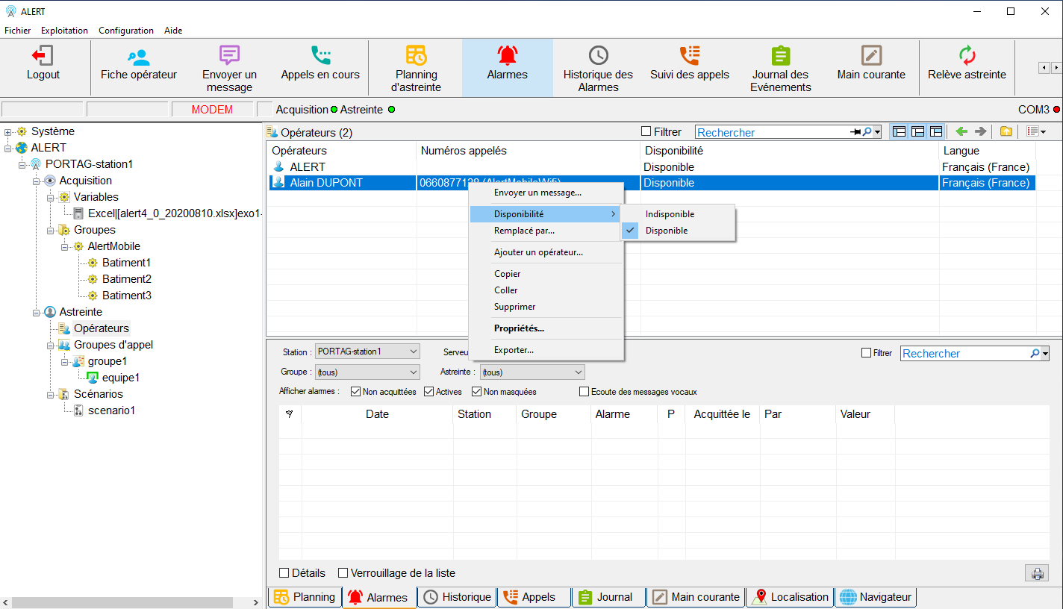Open the Station dropdown PORTAG-station1

[x=367, y=352]
